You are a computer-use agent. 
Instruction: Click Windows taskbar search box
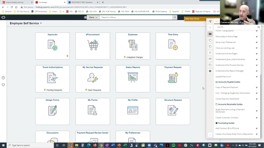[x=30, y=145]
